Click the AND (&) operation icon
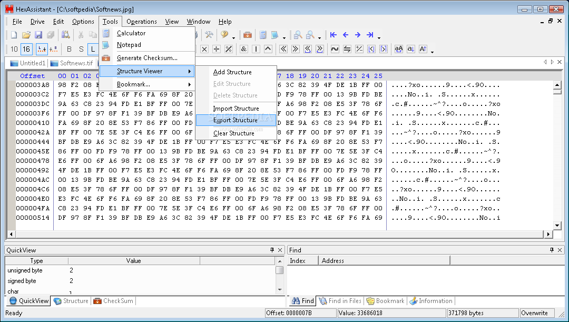Image resolution: width=569 pixels, height=322 pixels. 244,49
